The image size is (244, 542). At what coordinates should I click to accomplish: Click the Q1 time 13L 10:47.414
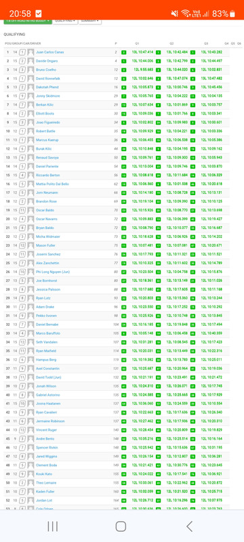(142, 52)
